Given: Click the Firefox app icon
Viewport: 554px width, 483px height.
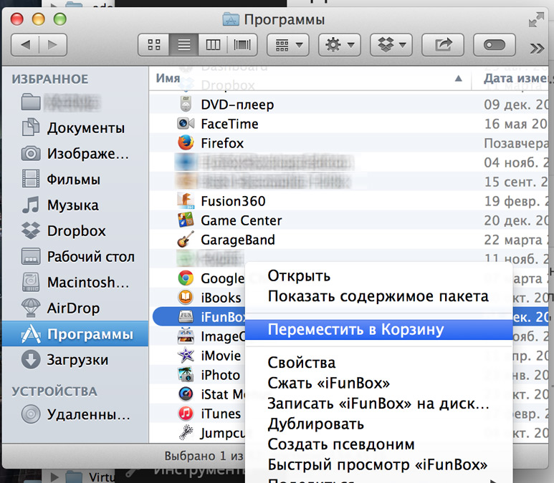Looking at the screenshot, I should pyautogui.click(x=186, y=143).
